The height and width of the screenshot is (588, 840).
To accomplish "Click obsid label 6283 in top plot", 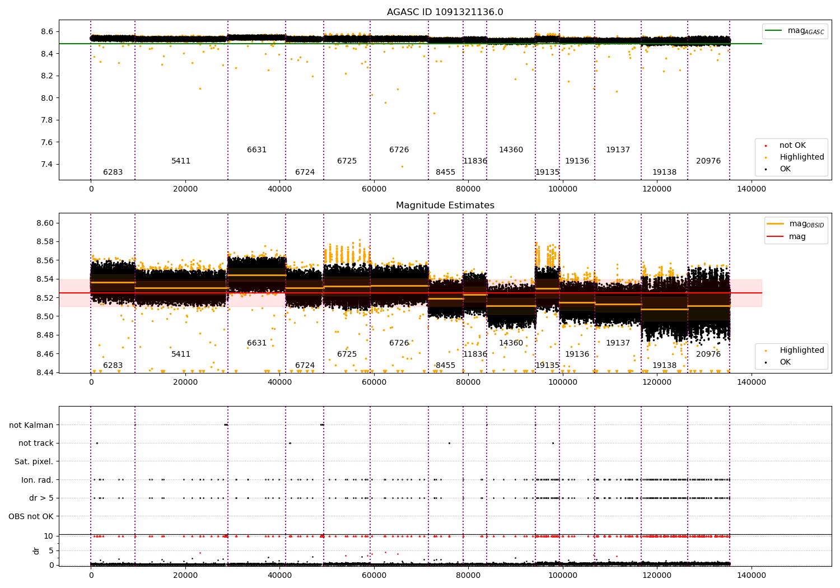I will click(113, 172).
